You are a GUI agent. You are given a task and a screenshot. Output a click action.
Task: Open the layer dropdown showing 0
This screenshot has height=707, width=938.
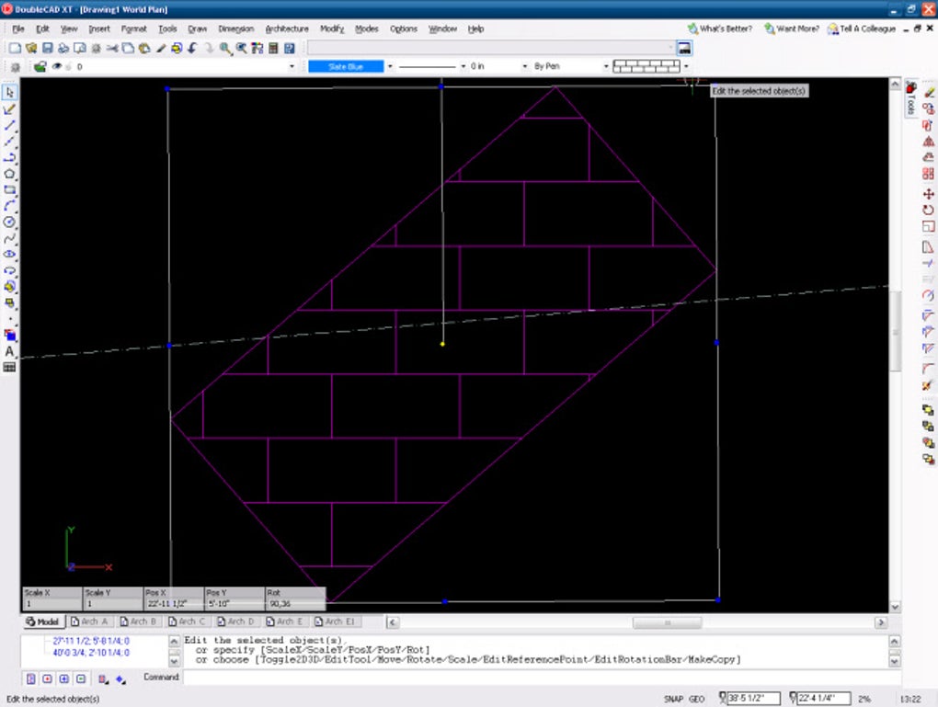point(292,67)
